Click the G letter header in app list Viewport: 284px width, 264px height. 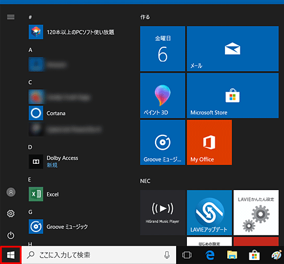tap(30, 212)
